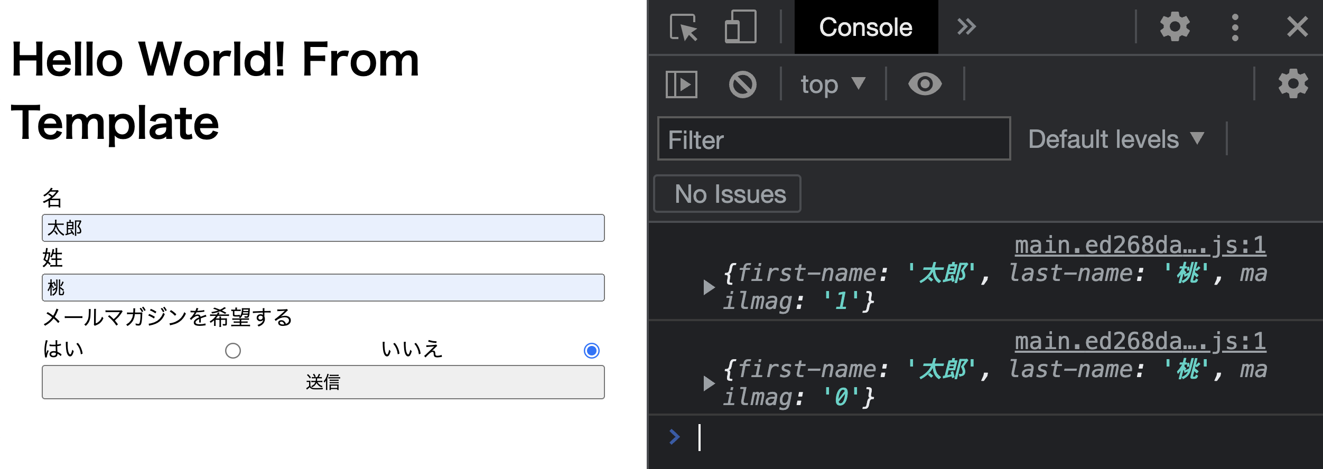Focus the 姓 field containing 桃
The height and width of the screenshot is (469, 1323).
tap(323, 287)
